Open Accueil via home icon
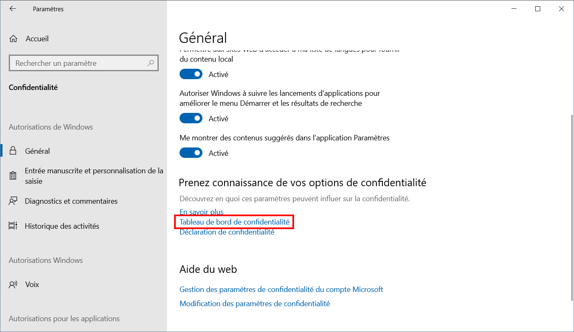Image resolution: width=574 pixels, height=332 pixels. (x=13, y=39)
